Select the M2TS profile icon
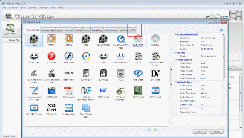The image size is (244, 138). tap(138, 56)
